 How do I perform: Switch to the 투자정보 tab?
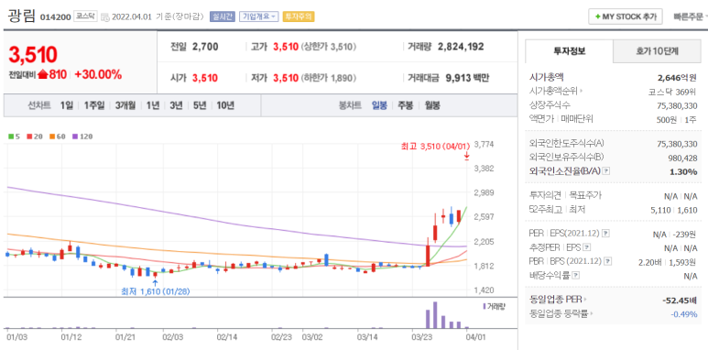[x=569, y=51]
